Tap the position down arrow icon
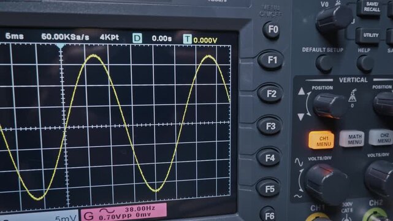 click(301, 117)
